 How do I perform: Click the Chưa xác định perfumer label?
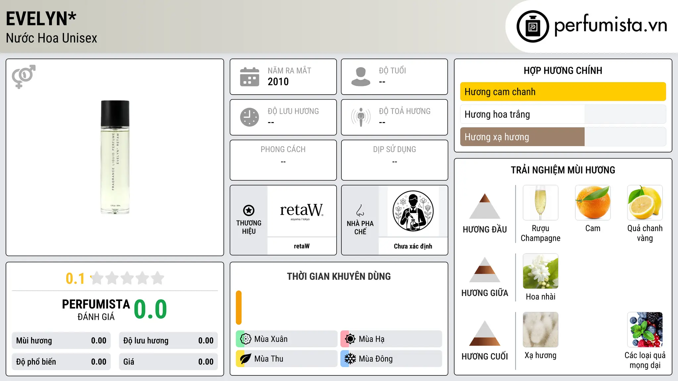[413, 246]
